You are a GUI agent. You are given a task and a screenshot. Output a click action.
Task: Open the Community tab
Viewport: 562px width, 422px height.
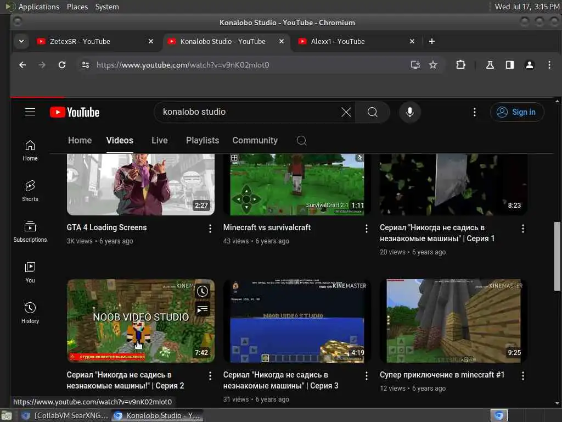pos(255,140)
